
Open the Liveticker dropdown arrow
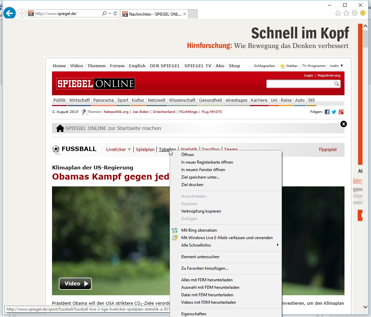129,150
